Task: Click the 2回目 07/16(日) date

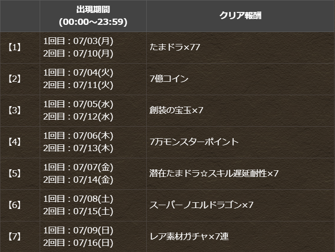Action: coord(78,243)
